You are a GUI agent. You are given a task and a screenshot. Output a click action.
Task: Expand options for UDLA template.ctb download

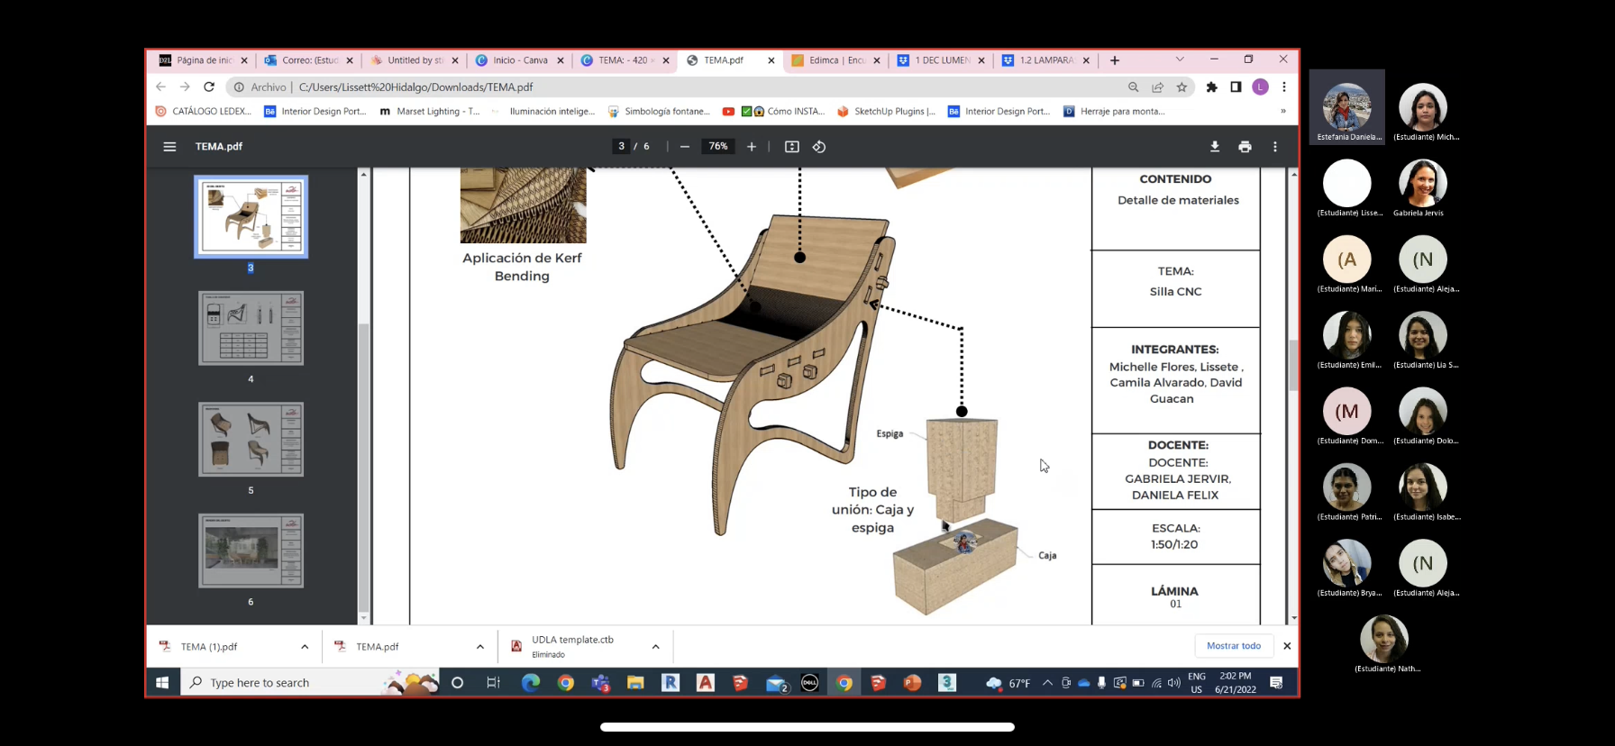point(655,647)
